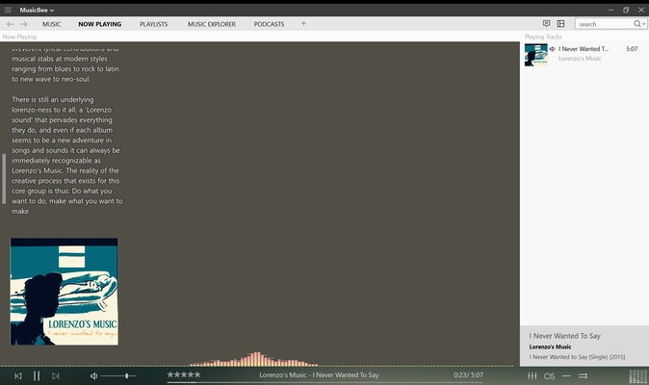Open the hamburger menu beside MusicBee
This screenshot has width=649, height=385.
(x=8, y=10)
